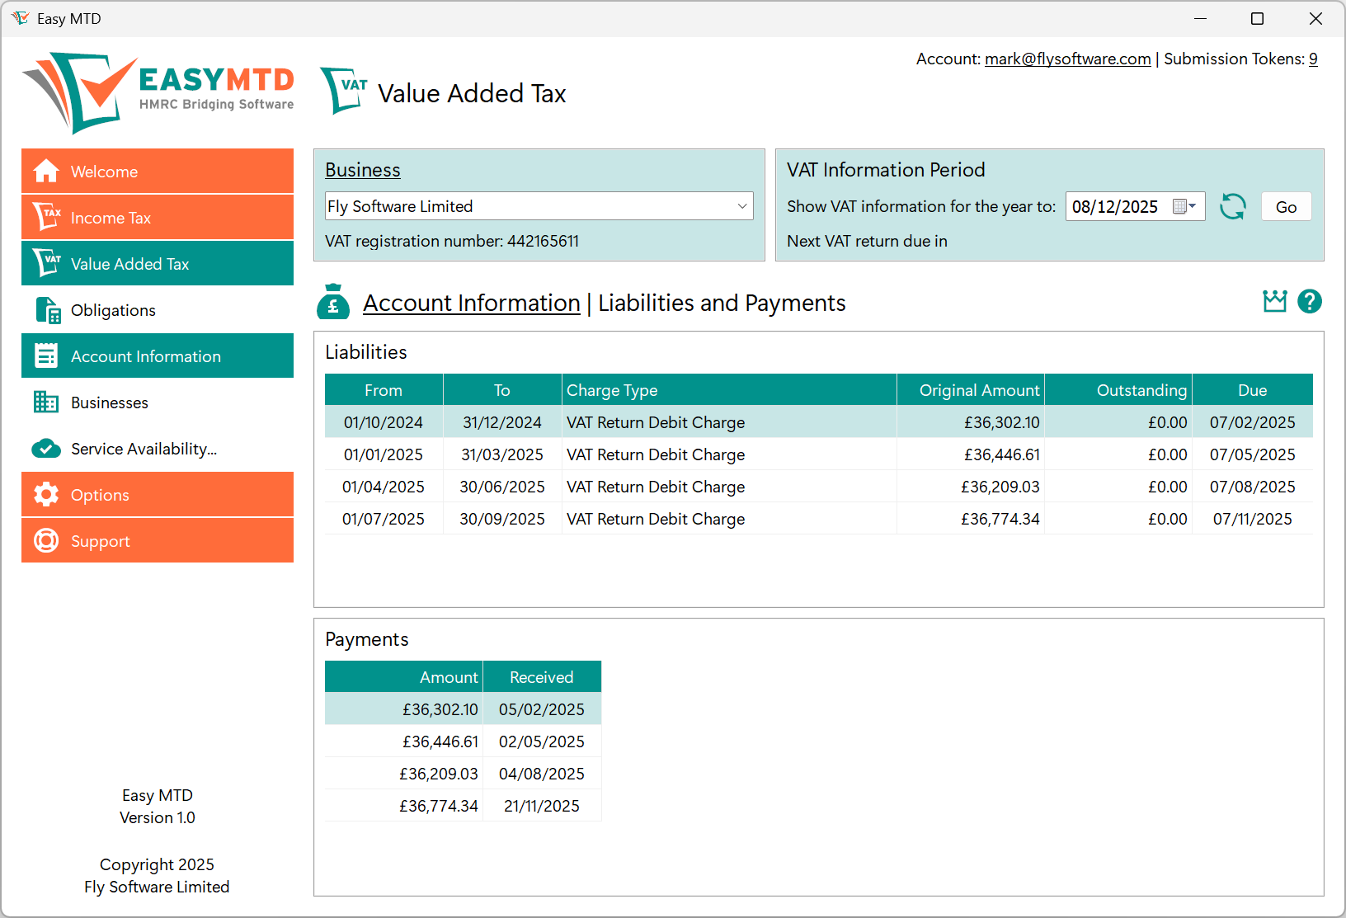View submission tokens via the 9 link

click(1313, 59)
